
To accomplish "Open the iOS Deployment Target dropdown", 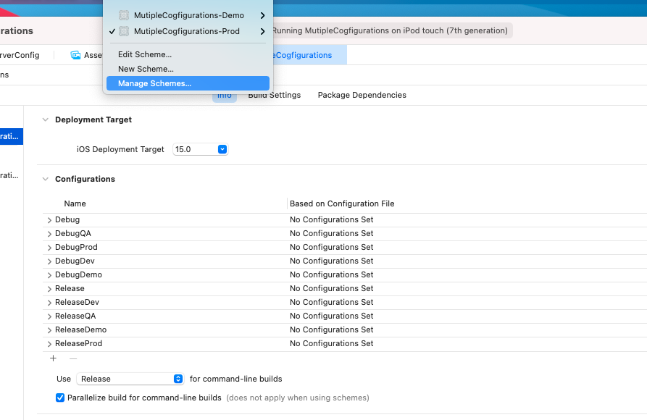I will point(222,149).
